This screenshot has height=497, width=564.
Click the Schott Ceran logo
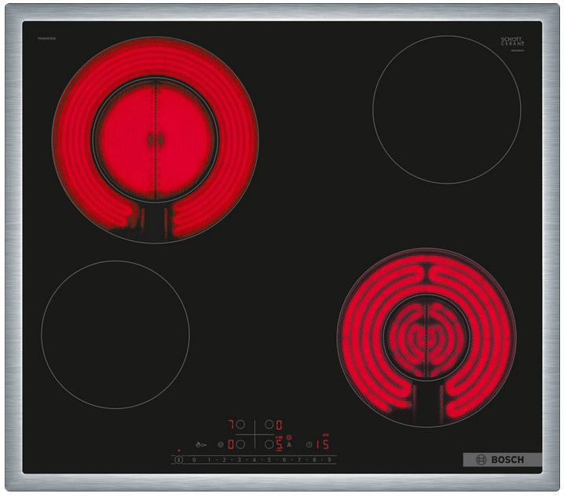512,41
